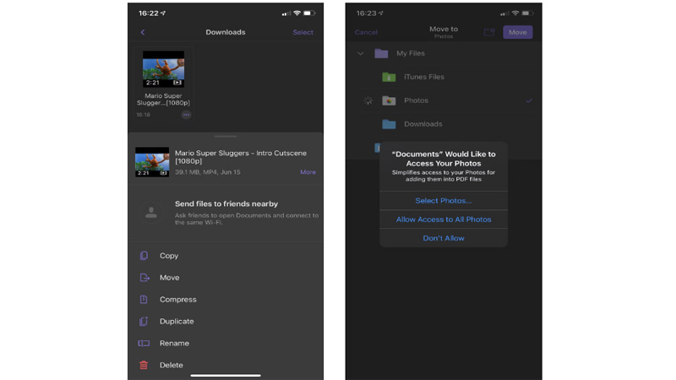Tap the Duplicate icon in the action list
Image resolution: width=676 pixels, height=380 pixels.
point(144,322)
